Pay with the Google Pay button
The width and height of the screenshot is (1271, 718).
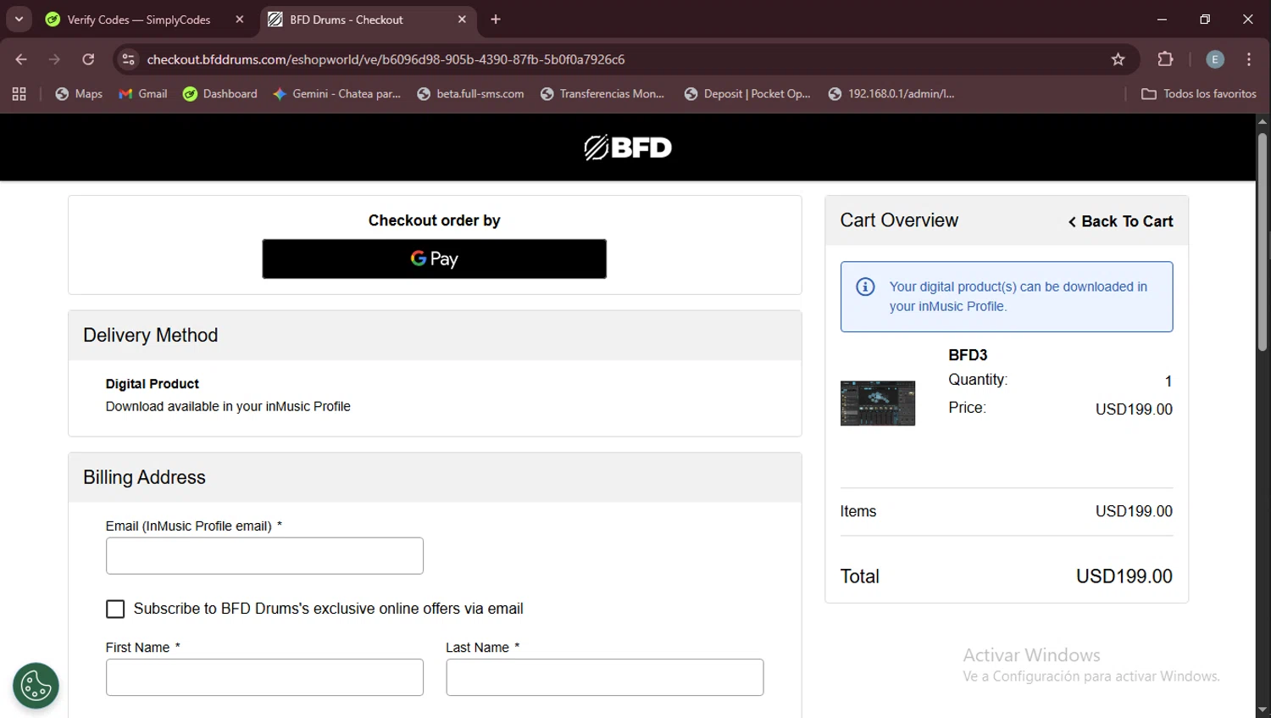[434, 259]
